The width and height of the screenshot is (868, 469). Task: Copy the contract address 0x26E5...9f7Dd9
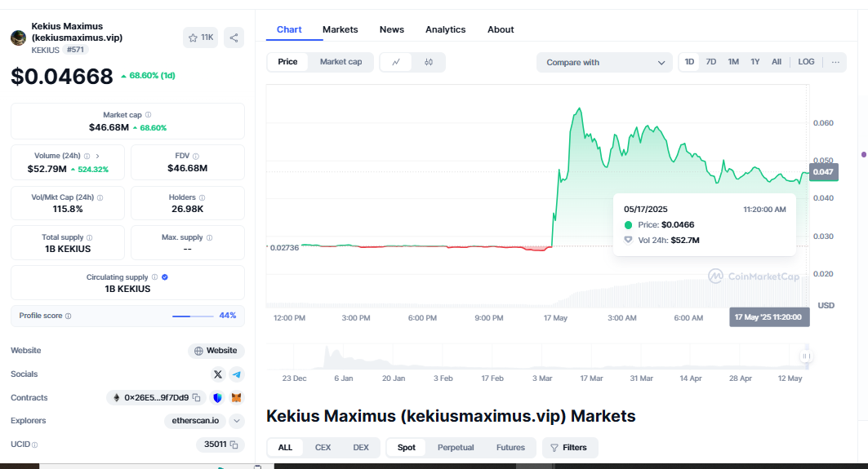coord(196,398)
